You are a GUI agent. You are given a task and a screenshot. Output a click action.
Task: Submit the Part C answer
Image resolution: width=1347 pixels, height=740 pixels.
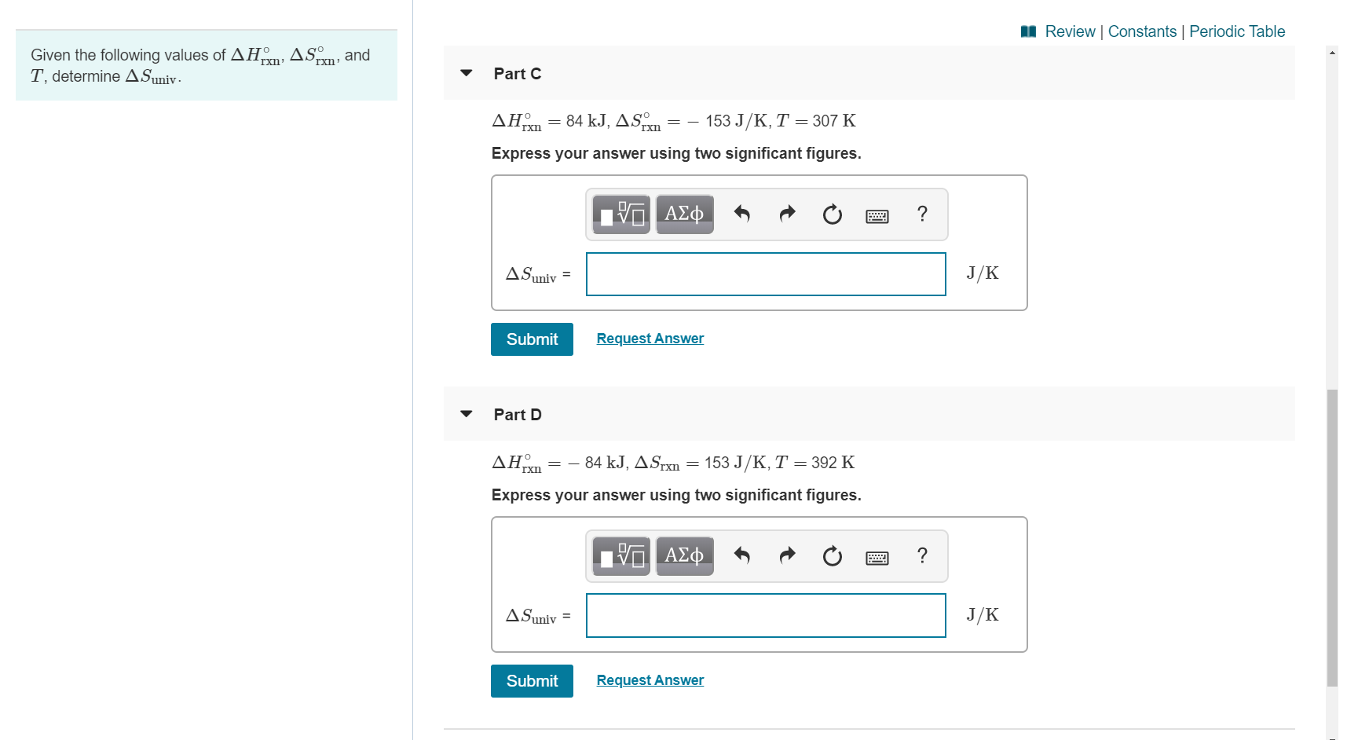[x=532, y=339]
